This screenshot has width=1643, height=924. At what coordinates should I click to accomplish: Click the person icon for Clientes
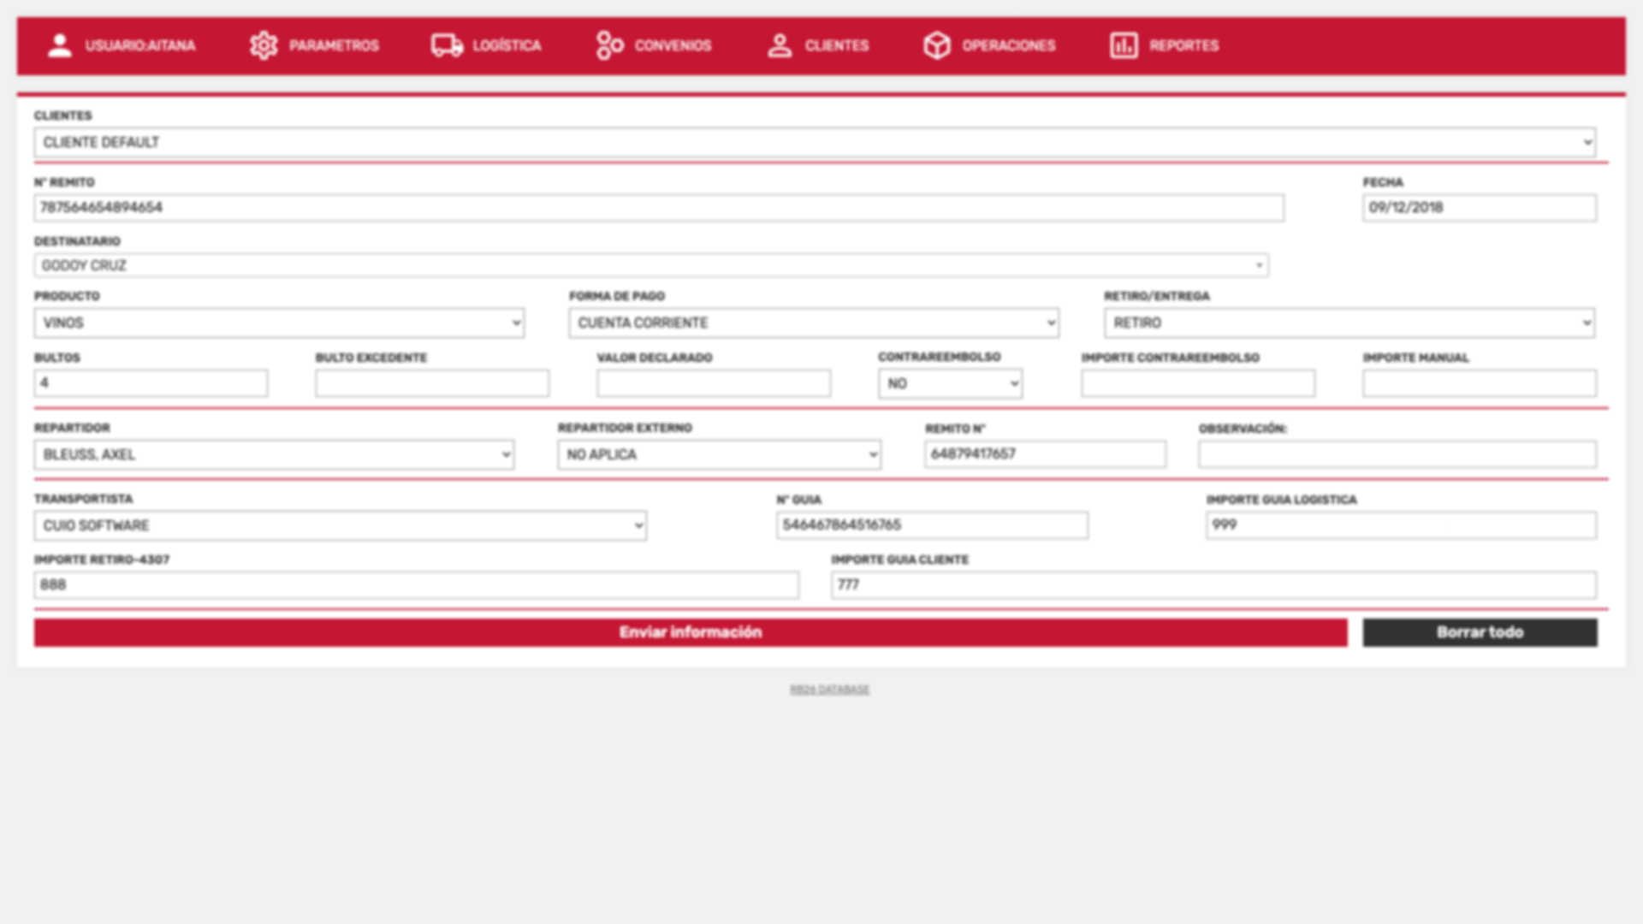[x=780, y=45]
